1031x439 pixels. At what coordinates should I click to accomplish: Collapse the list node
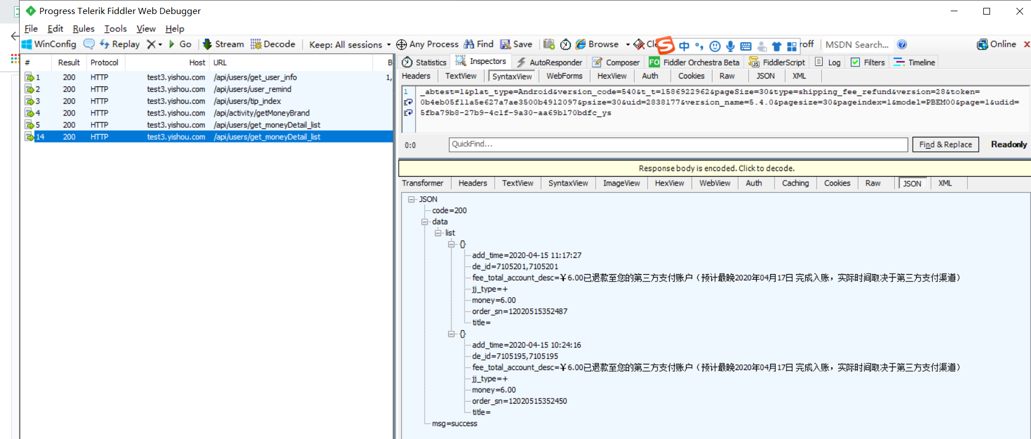point(438,233)
